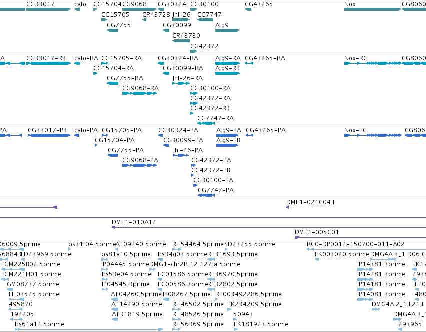Click the cato-PA protein label
Screen dimensions: 426x332
[86, 130]
